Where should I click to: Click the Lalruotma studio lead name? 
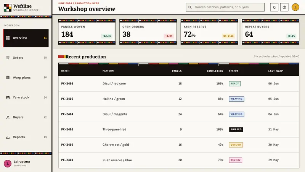click(x=22, y=162)
